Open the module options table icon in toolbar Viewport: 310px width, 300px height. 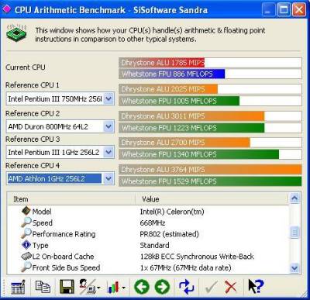pyautogui.click(x=18, y=287)
